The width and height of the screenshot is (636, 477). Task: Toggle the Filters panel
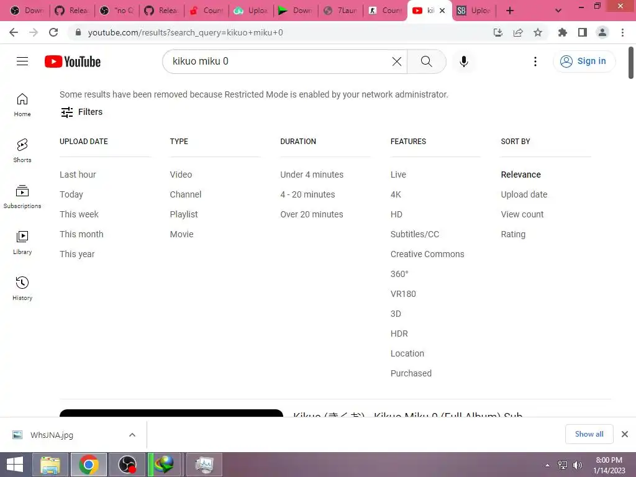click(x=81, y=112)
